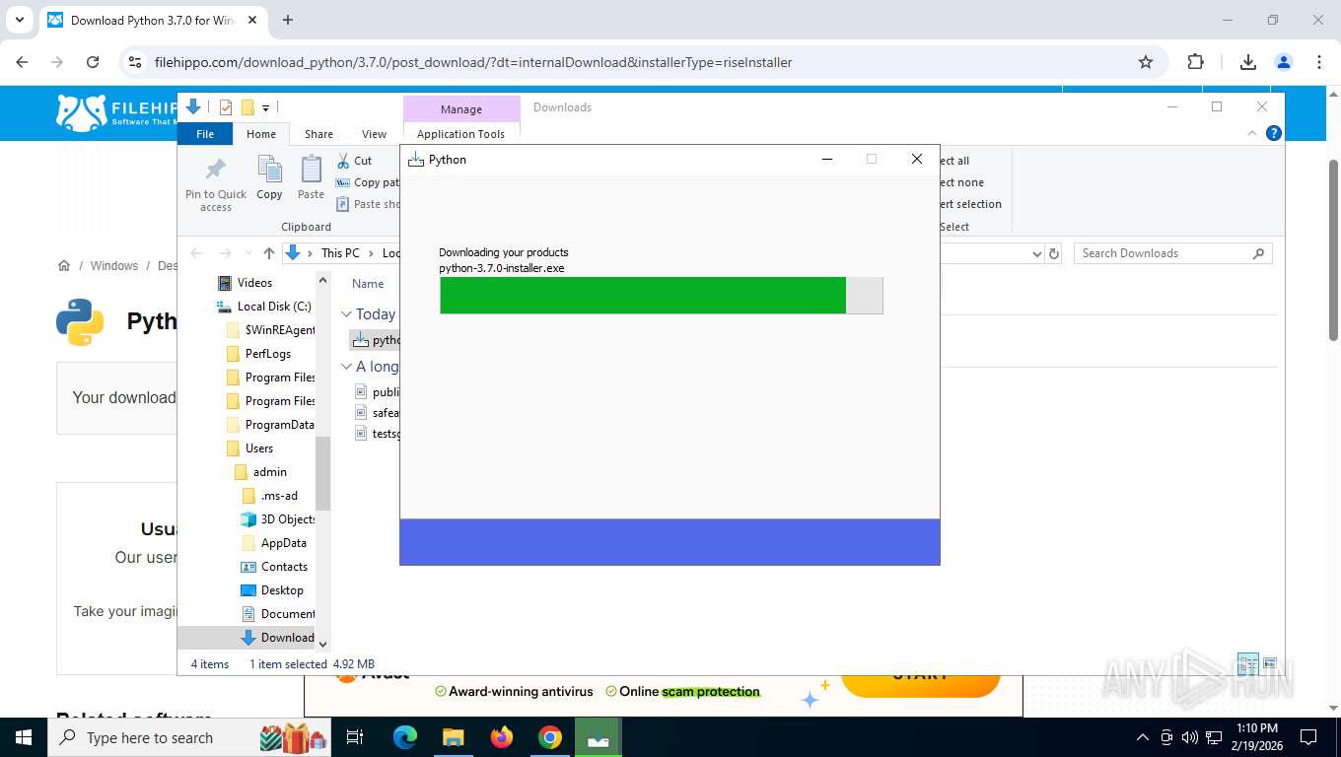Open File Explorer from taskbar
This screenshot has width=1341, height=757.
pyautogui.click(x=453, y=737)
